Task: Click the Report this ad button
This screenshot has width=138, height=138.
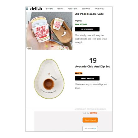Action: 90,120
